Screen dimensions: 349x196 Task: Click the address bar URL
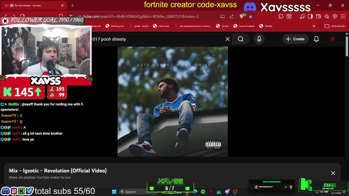click(138, 16)
